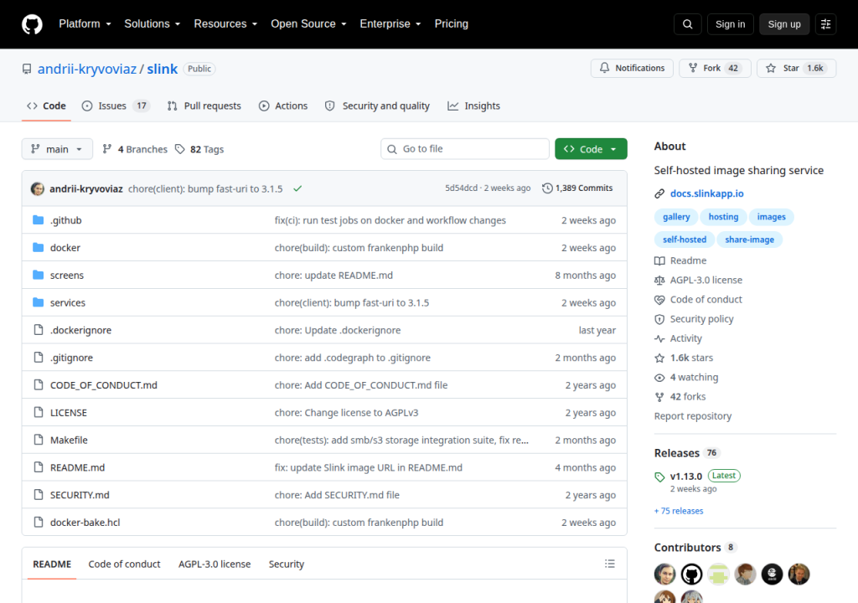
Task: Click the second contributor avatar with GitHub logo
Action: point(691,574)
